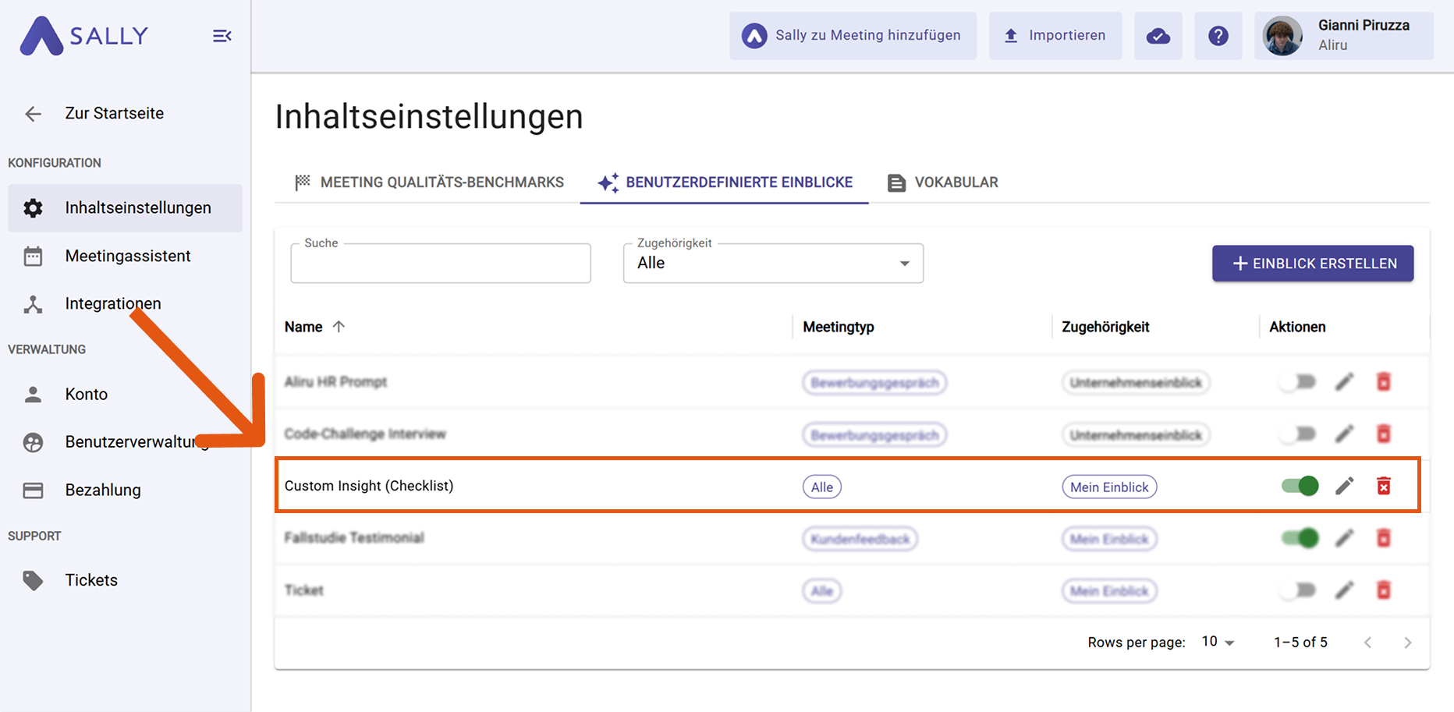Delete the Custom Insight (Checklist) row
Screen dimensions: 1454x712
(x=1383, y=487)
